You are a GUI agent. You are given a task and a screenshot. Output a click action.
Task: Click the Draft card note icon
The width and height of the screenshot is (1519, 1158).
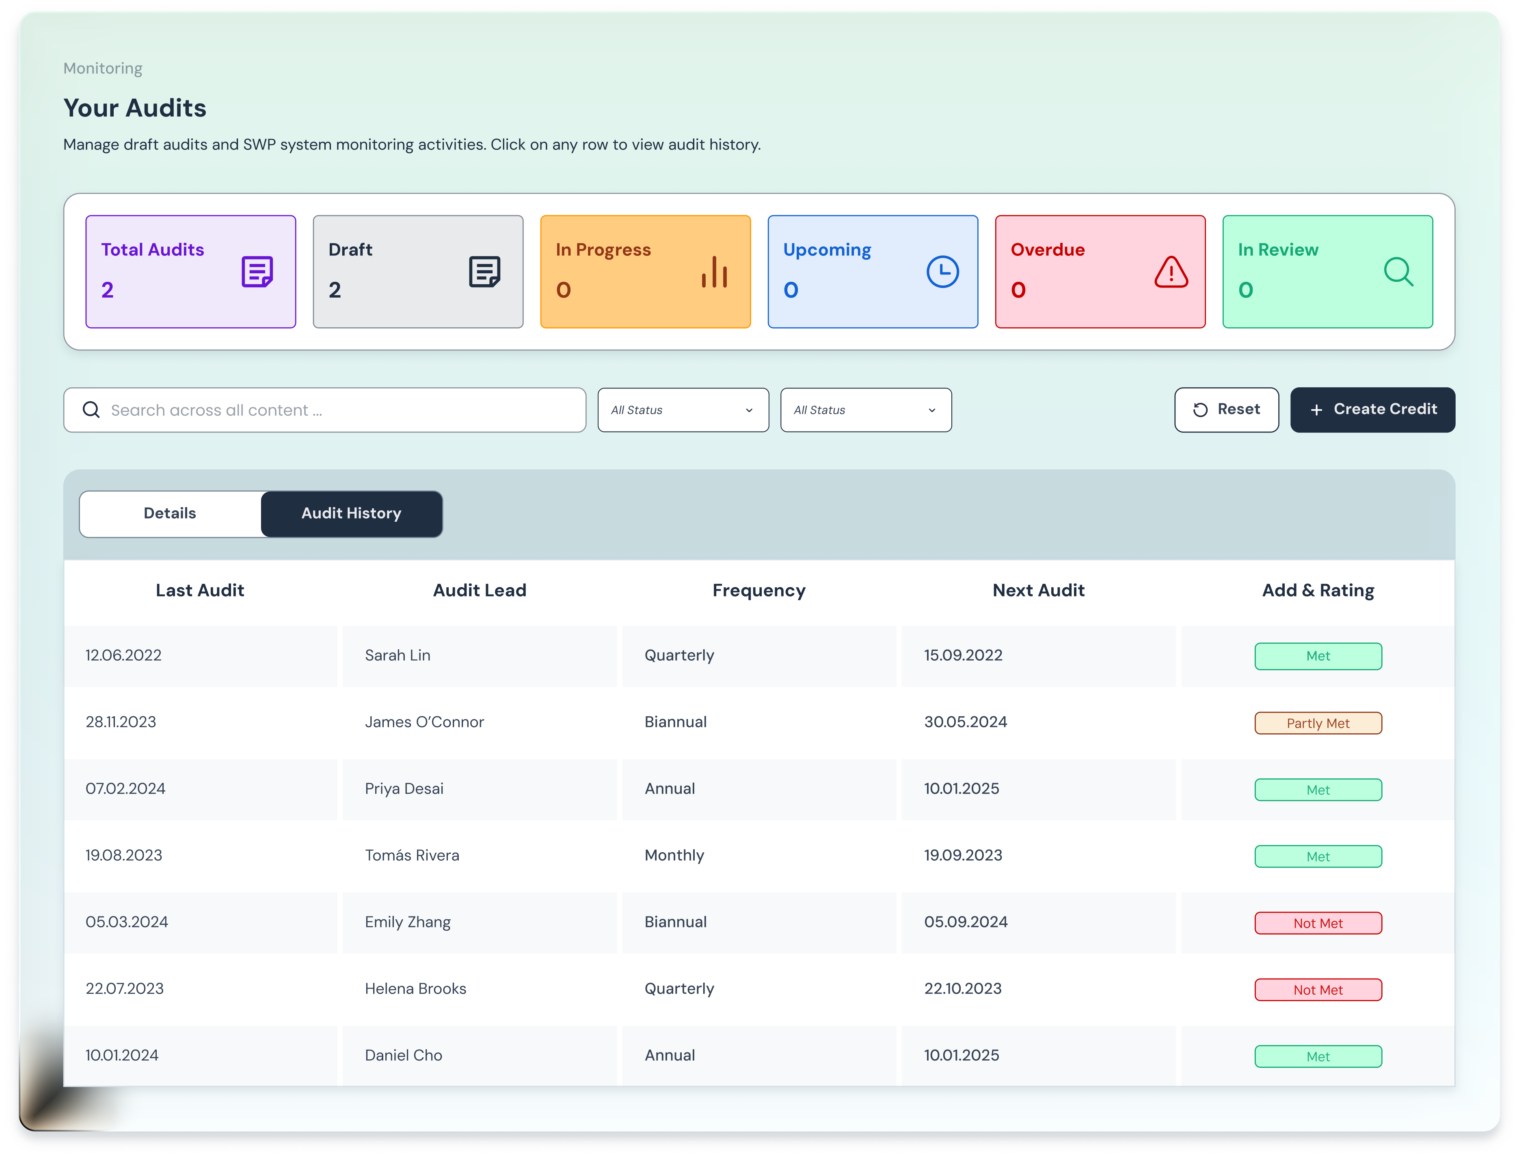click(484, 272)
